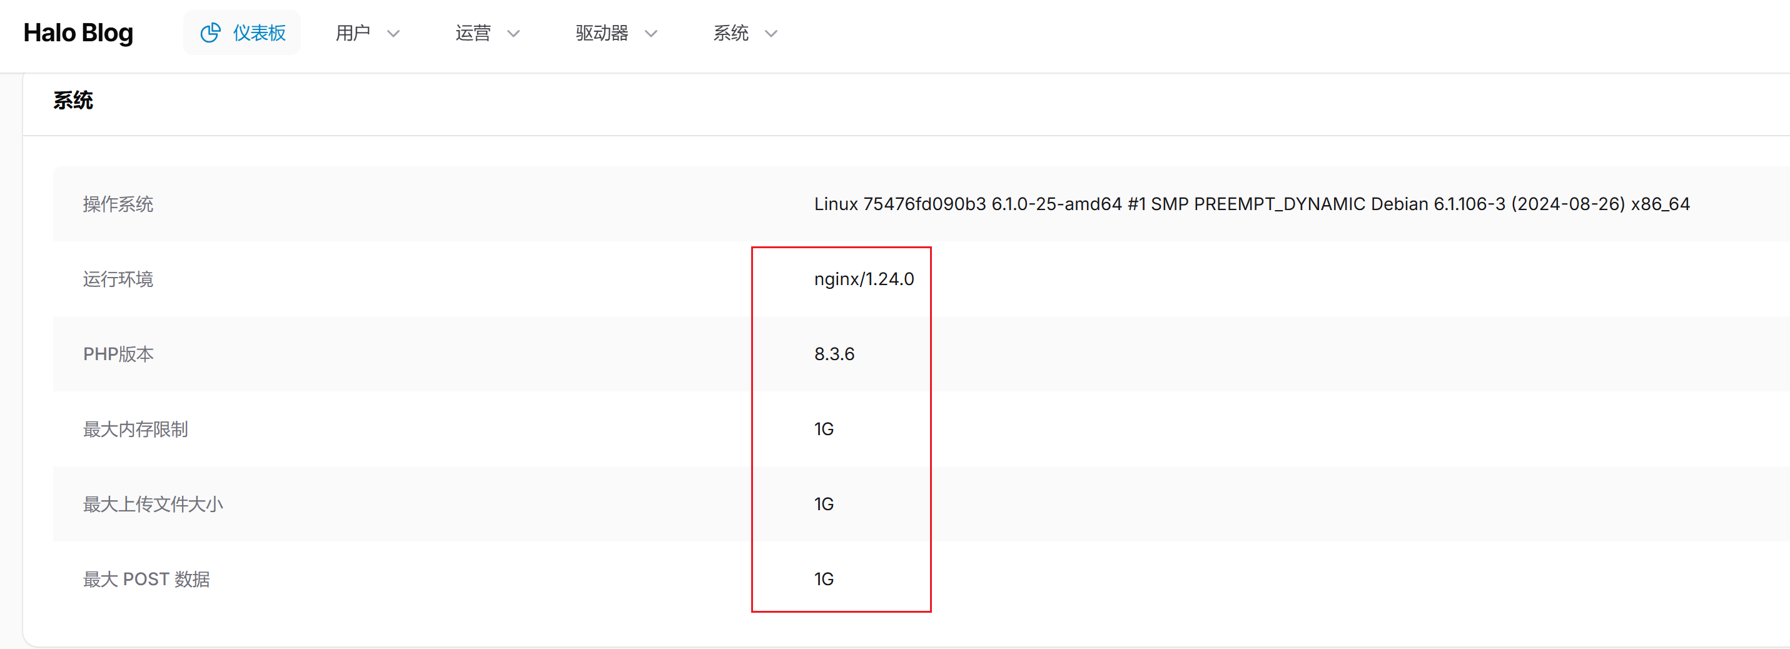Expand the chevron beside 系统 in navbar

pos(771,33)
